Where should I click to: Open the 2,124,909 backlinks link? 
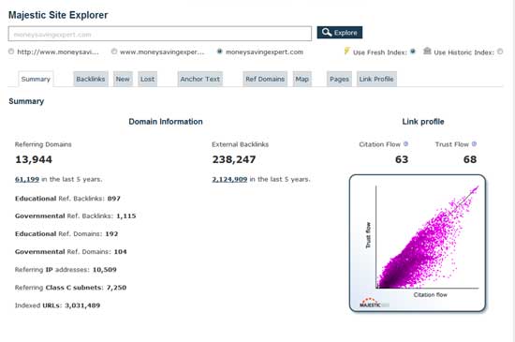click(229, 179)
